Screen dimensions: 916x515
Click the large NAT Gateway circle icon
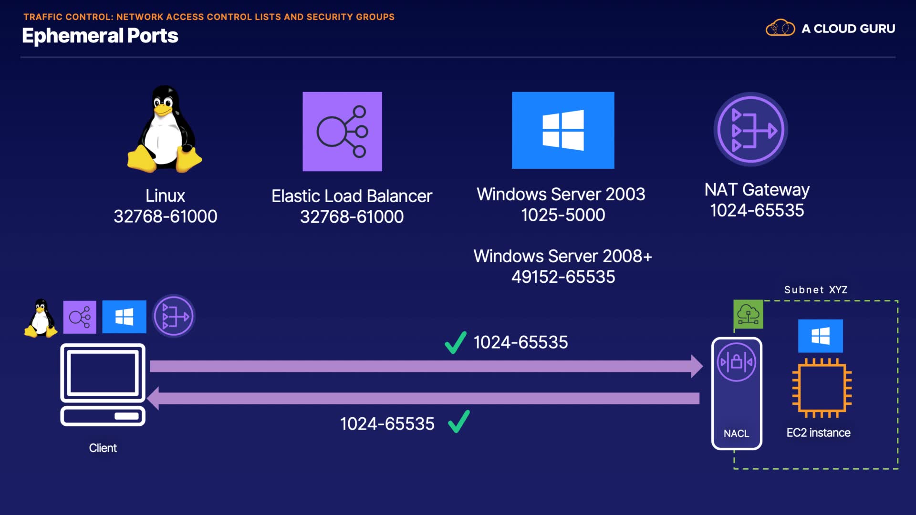click(x=750, y=130)
